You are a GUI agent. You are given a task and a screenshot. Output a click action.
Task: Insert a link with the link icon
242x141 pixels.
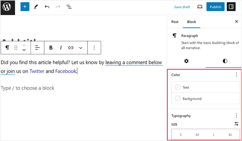click(x=71, y=47)
